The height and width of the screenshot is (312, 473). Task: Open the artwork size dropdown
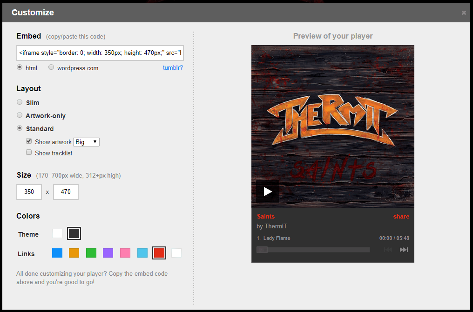87,142
